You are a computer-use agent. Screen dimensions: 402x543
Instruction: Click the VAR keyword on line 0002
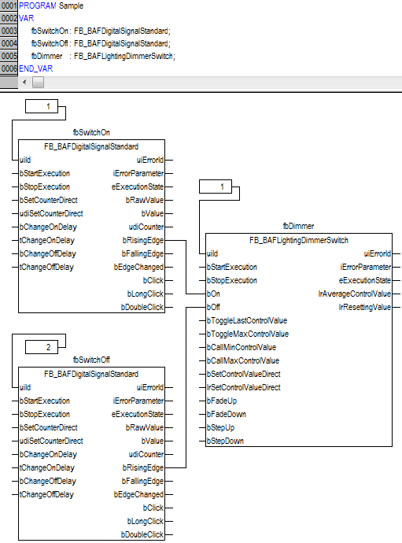[26, 18]
